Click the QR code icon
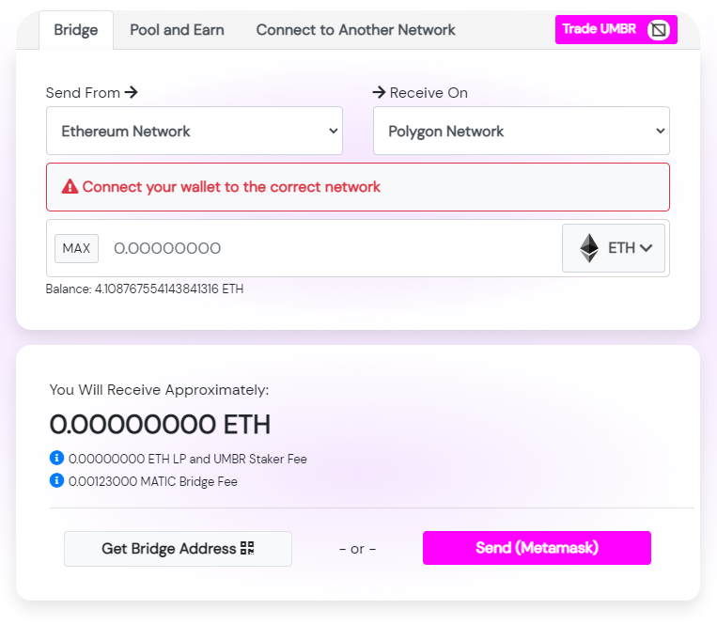Screen dimensions: 717x625 click(x=248, y=548)
